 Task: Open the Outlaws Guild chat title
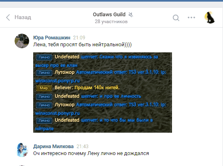tap(109, 14)
